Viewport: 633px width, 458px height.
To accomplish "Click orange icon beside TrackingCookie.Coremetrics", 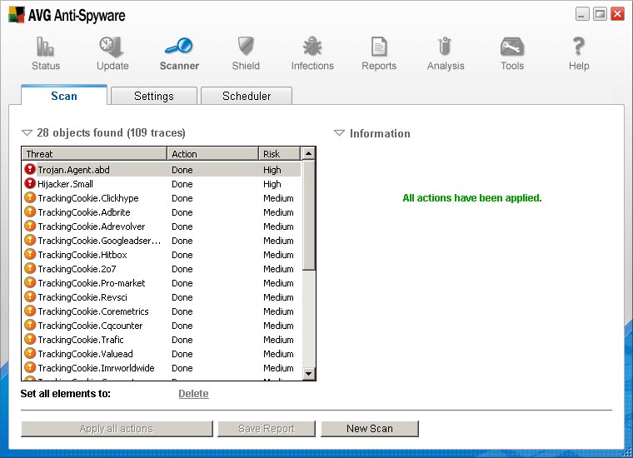I will pyautogui.click(x=30, y=311).
